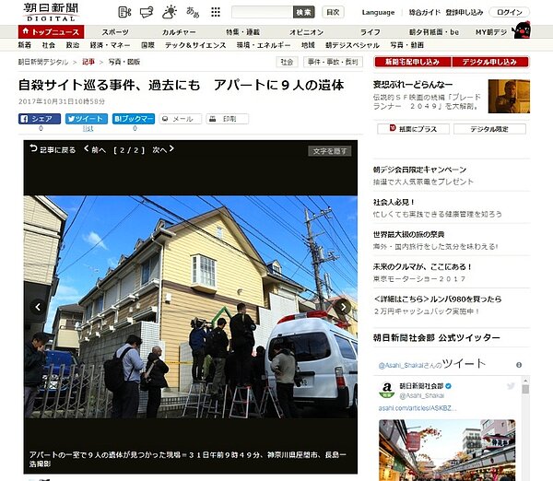Go to 新着 sub-navigation
Viewport: 553px width, 481px height.
click(25, 45)
